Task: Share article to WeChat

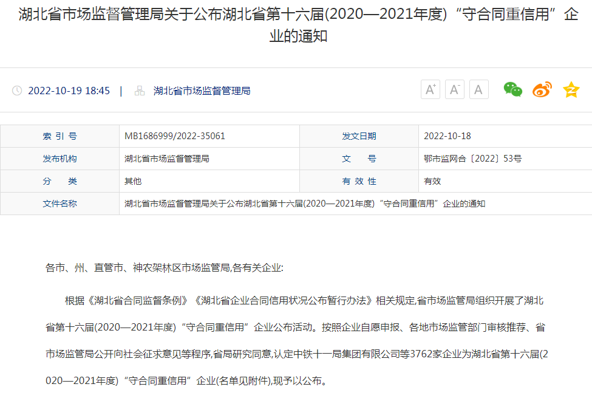Action: (512, 89)
